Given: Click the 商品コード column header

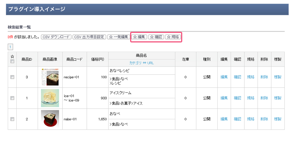Looking at the screenshot, I should pyautogui.click(x=74, y=59).
